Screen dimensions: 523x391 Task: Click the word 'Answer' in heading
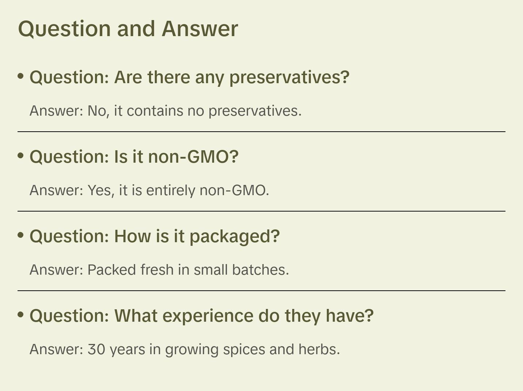[200, 29]
